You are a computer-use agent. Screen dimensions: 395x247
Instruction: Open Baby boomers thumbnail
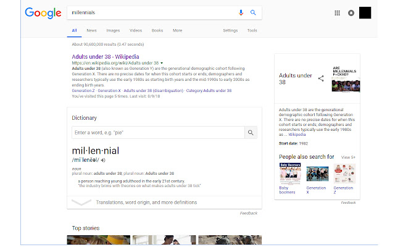point(290,174)
